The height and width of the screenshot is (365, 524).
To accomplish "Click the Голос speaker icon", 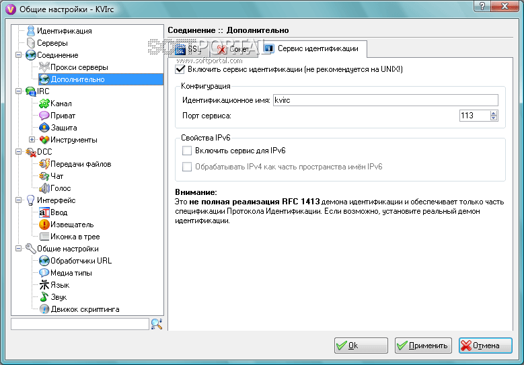I will click(x=44, y=188).
